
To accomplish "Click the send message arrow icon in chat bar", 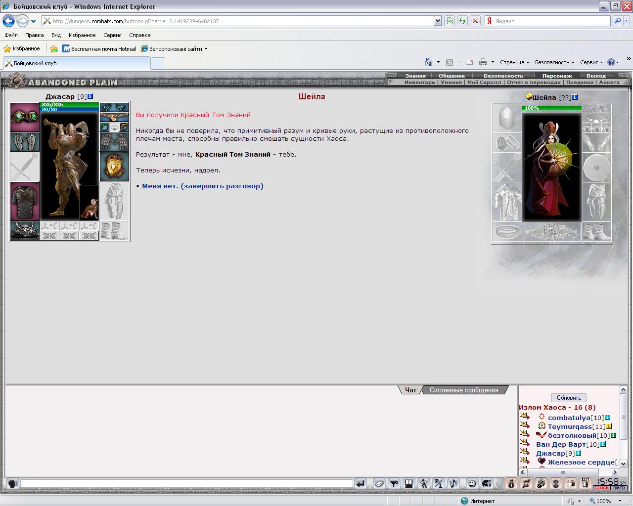I will point(361,484).
